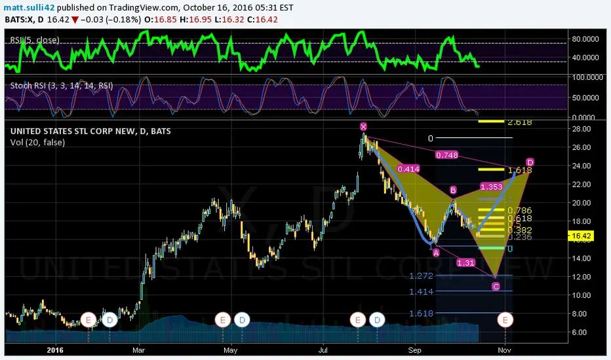Click the RSI (5, close) indicator title

pos(35,40)
